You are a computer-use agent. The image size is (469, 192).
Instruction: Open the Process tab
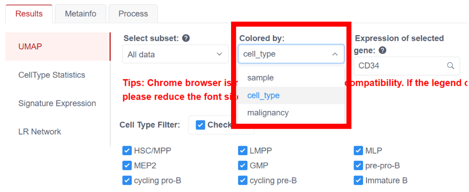(133, 14)
